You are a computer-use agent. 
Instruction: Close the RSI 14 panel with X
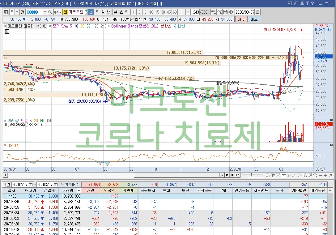pyautogui.click(x=331, y=145)
